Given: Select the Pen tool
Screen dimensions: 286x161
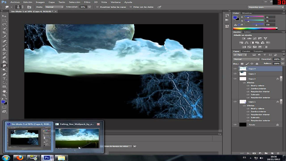Looking at the screenshot, I should pyautogui.click(x=4, y=74).
